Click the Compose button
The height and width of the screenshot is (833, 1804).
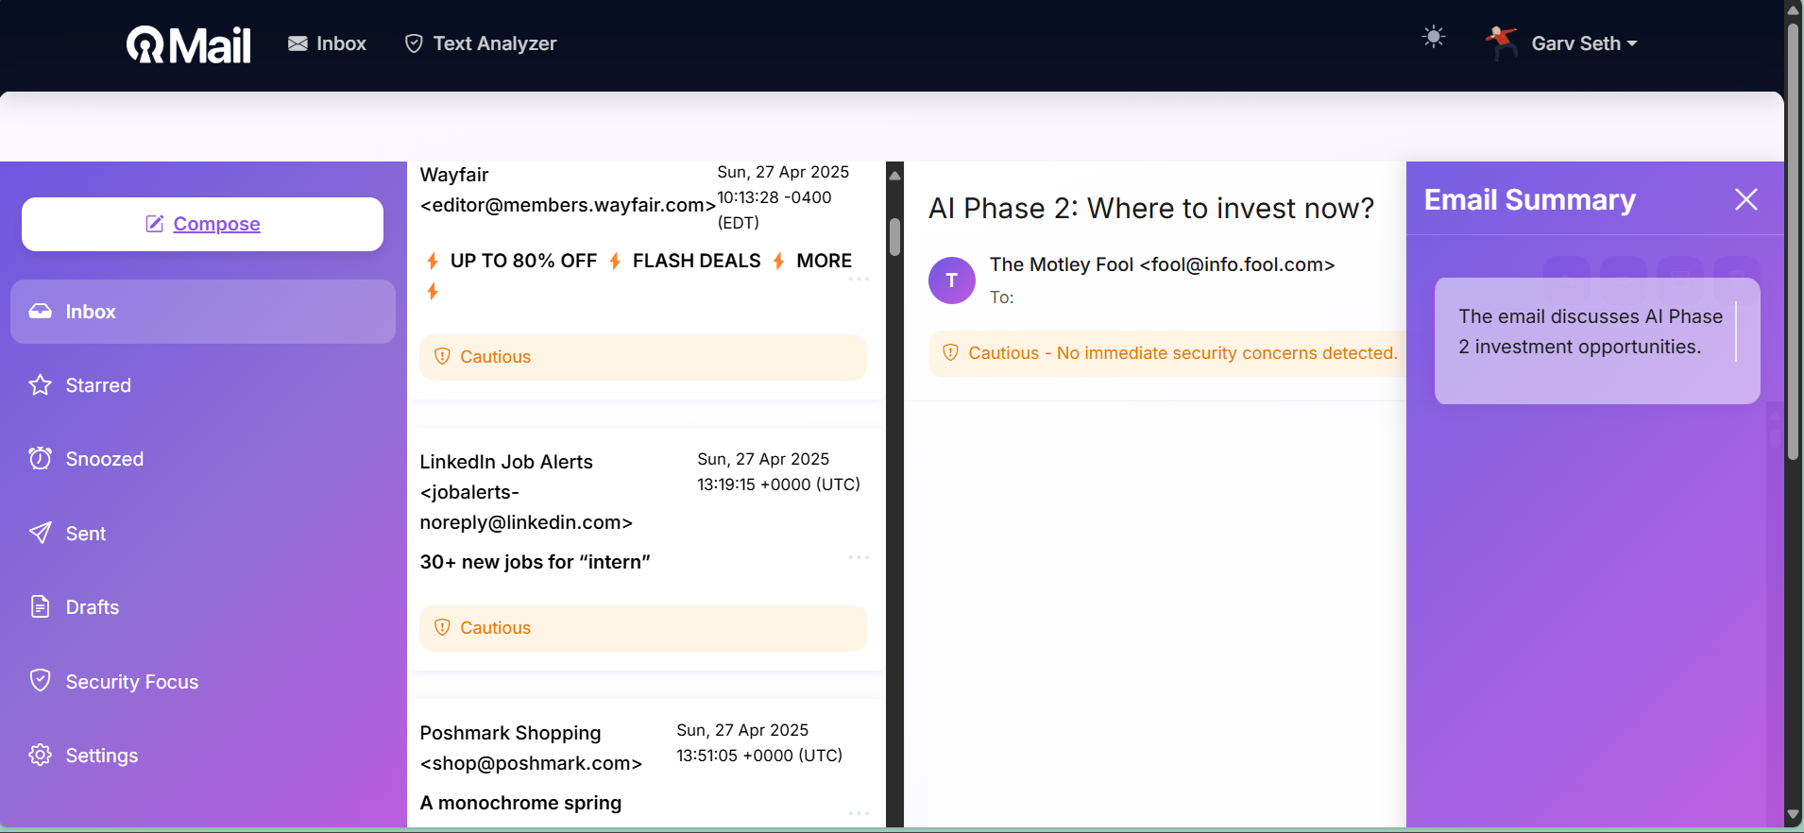(x=202, y=224)
